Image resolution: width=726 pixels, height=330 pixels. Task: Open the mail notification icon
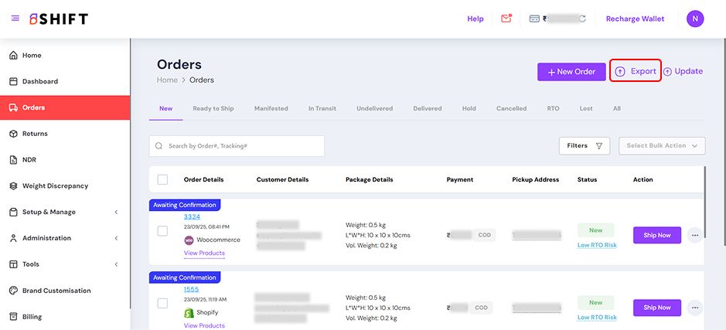point(506,19)
